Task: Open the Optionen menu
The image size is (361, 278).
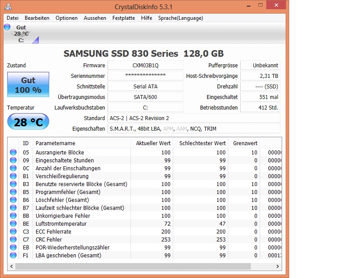Action: pos(66,18)
